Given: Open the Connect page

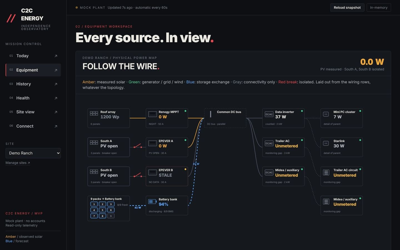Looking at the screenshot, I should pyautogui.click(x=33, y=126).
